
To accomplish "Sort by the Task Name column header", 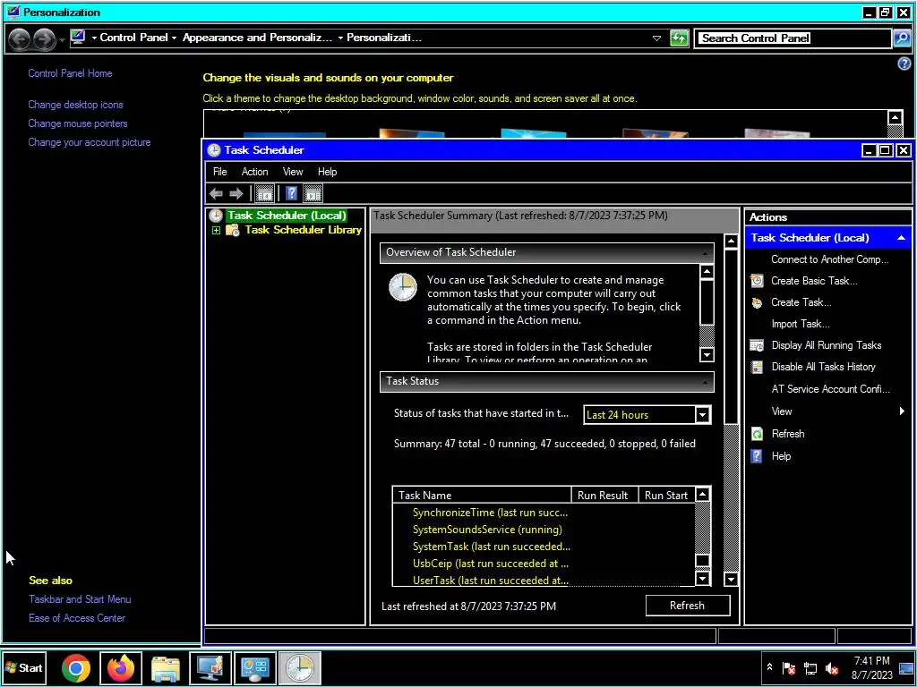I will coord(481,496).
